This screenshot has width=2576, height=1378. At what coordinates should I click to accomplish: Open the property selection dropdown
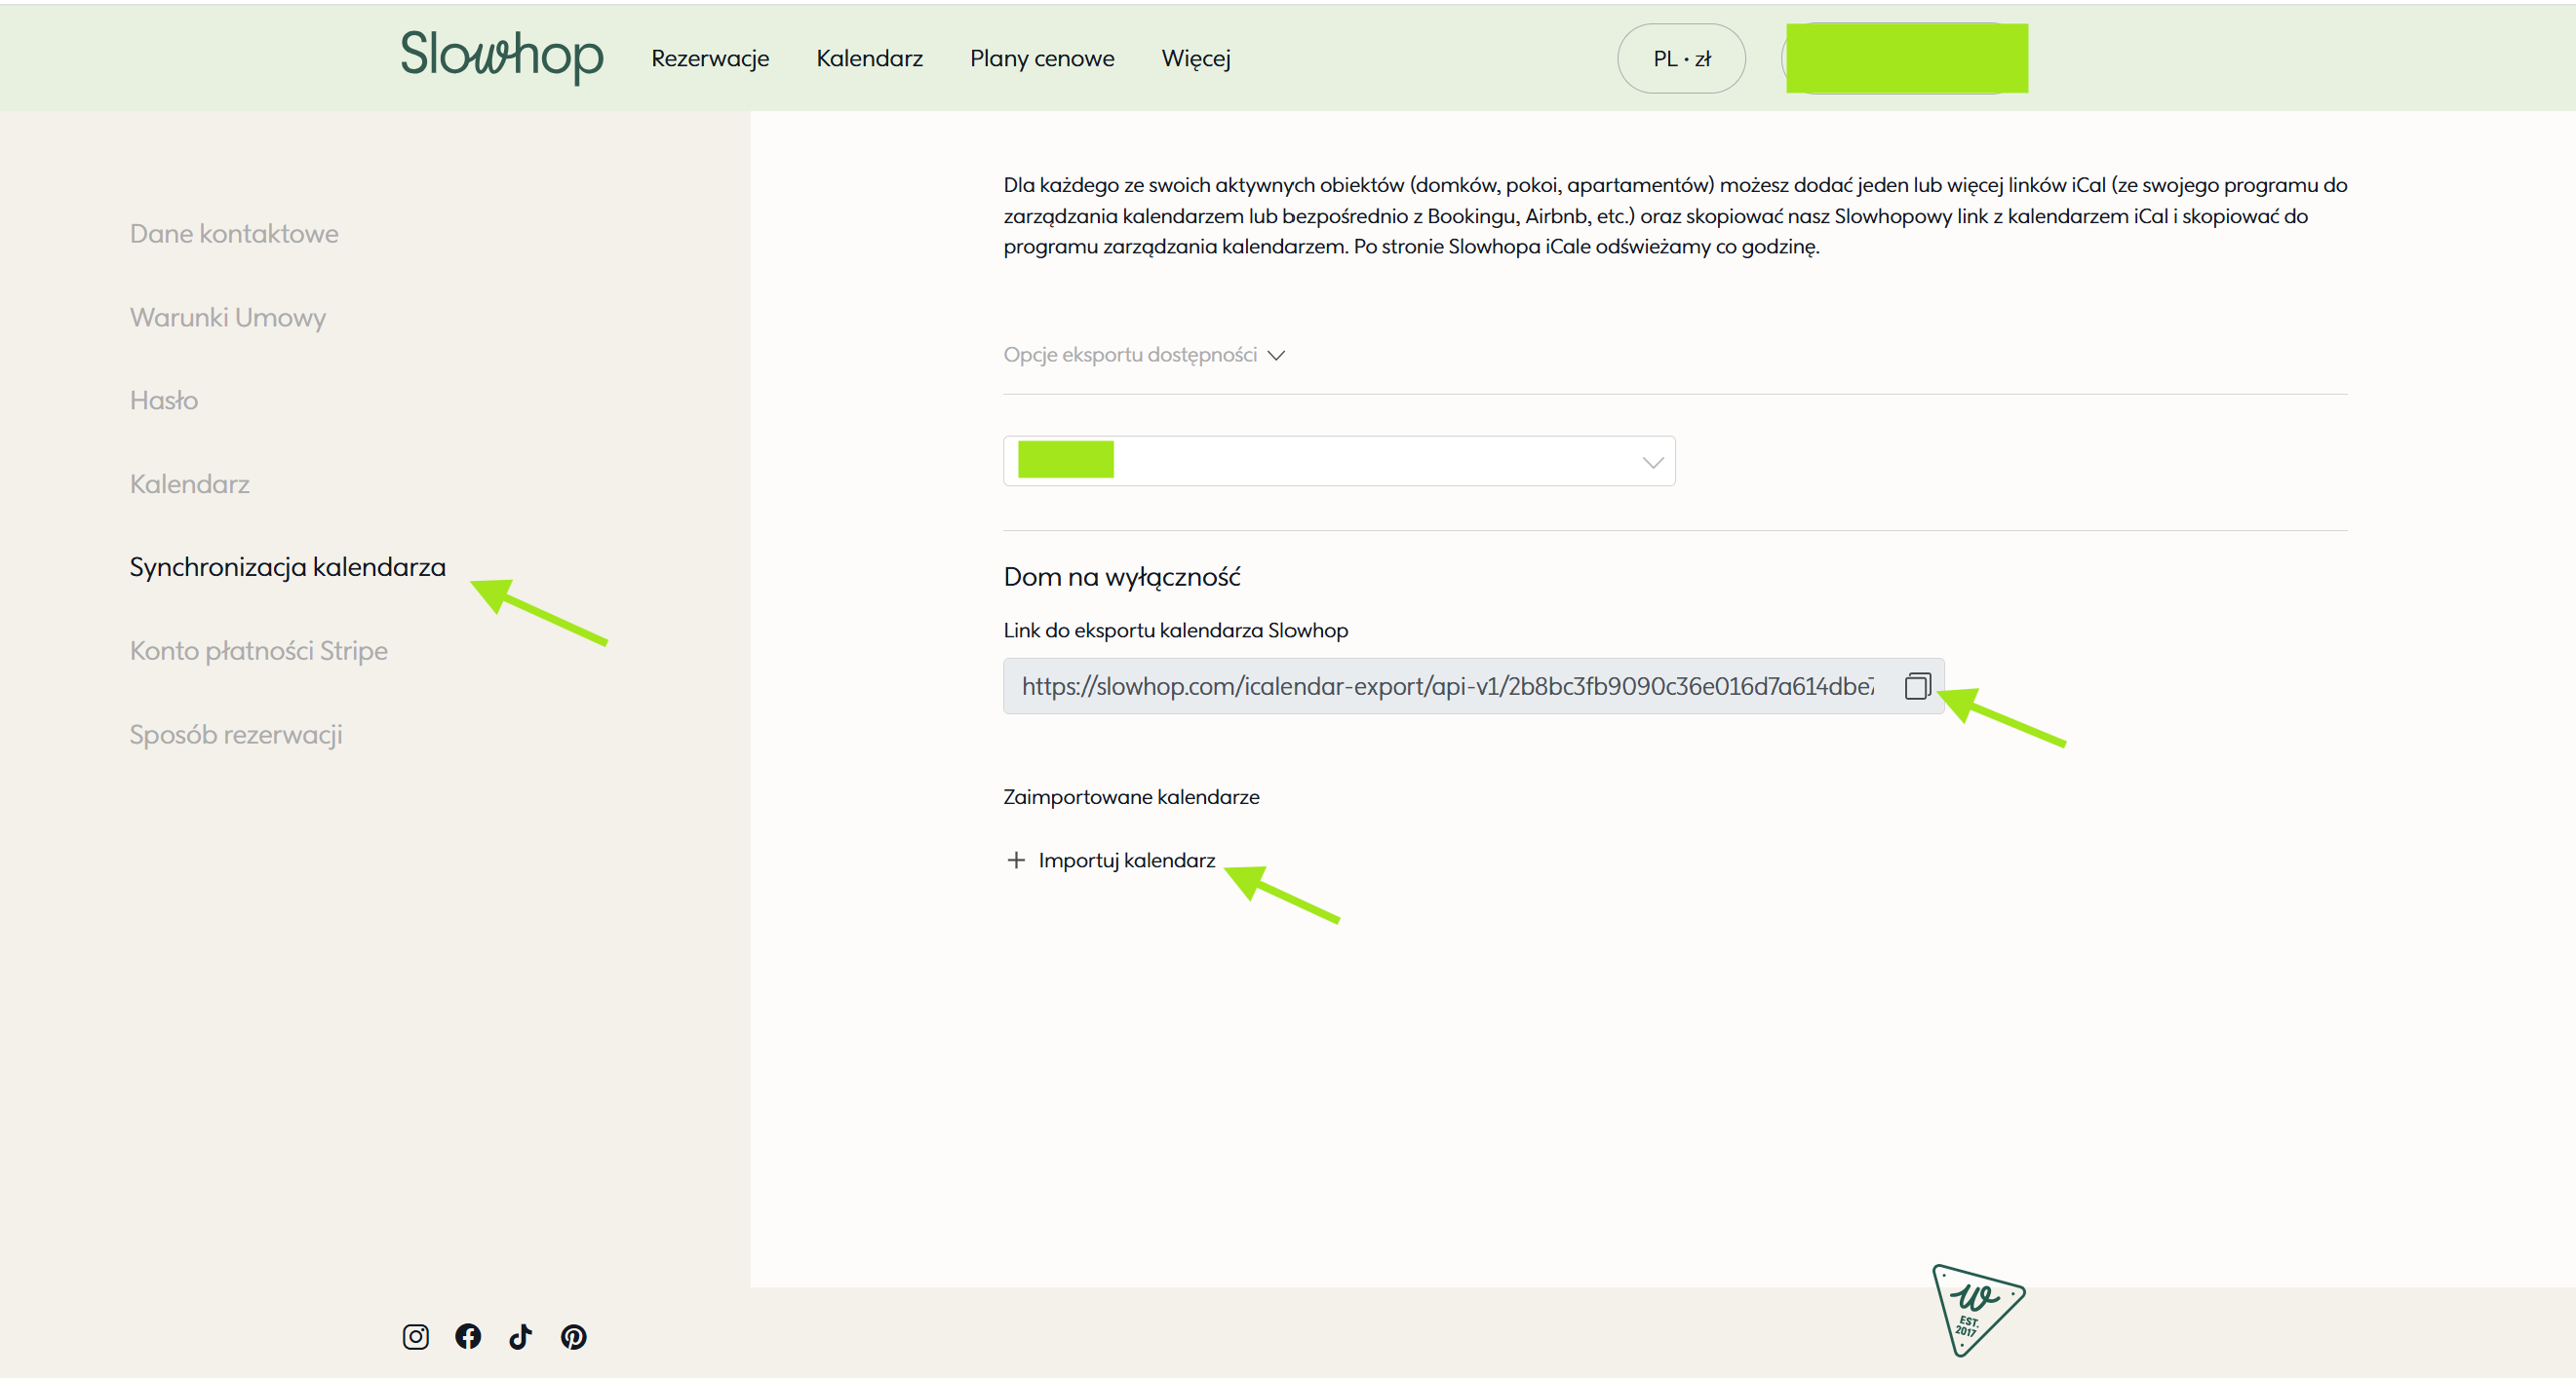point(1338,461)
